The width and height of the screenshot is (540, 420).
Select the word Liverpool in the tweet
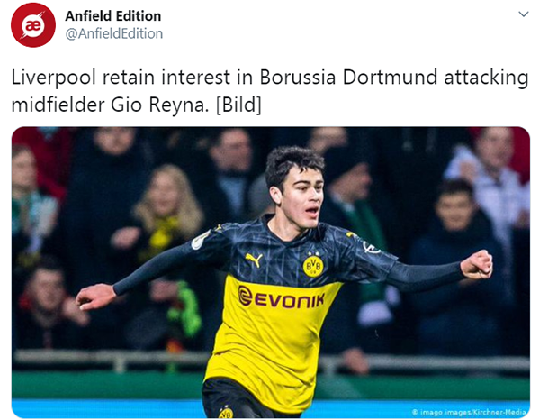[53, 78]
